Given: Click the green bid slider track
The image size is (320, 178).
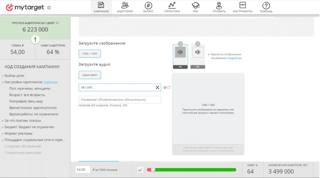Looking at the screenshot, I should tap(196, 170).
